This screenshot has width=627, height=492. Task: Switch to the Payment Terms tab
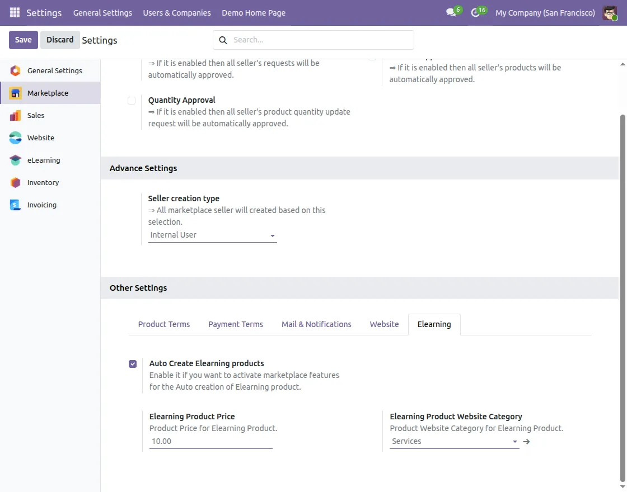(x=236, y=324)
